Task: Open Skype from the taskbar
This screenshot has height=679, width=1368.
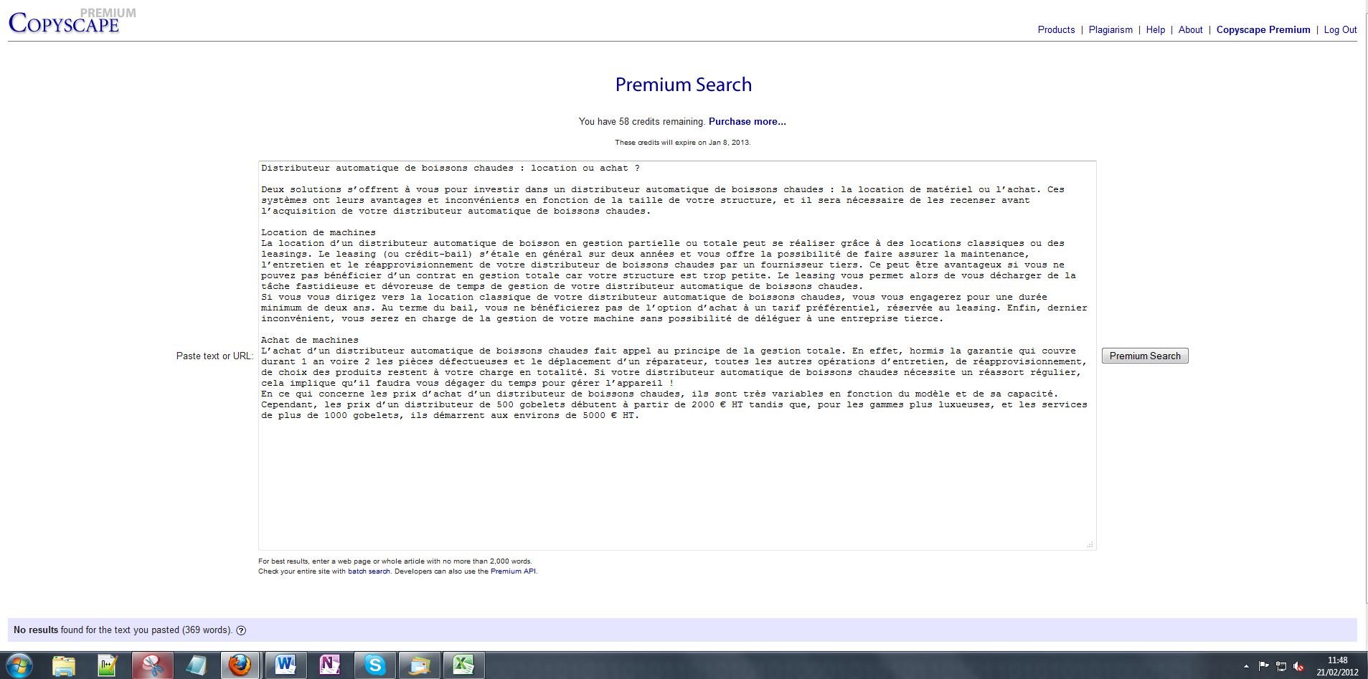Action: pyautogui.click(x=374, y=665)
